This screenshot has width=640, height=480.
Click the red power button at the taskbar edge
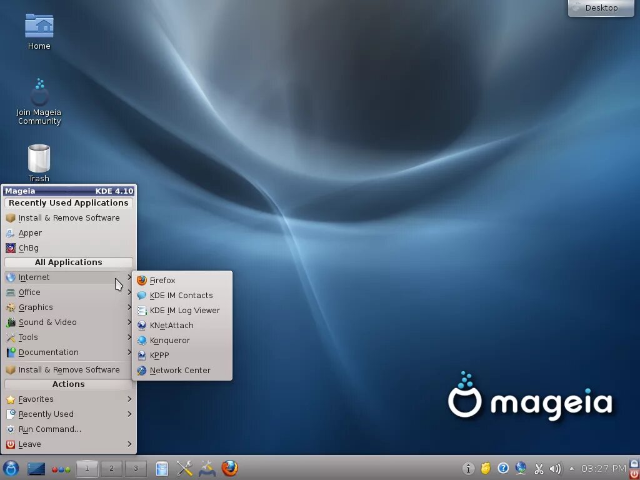pos(634,474)
